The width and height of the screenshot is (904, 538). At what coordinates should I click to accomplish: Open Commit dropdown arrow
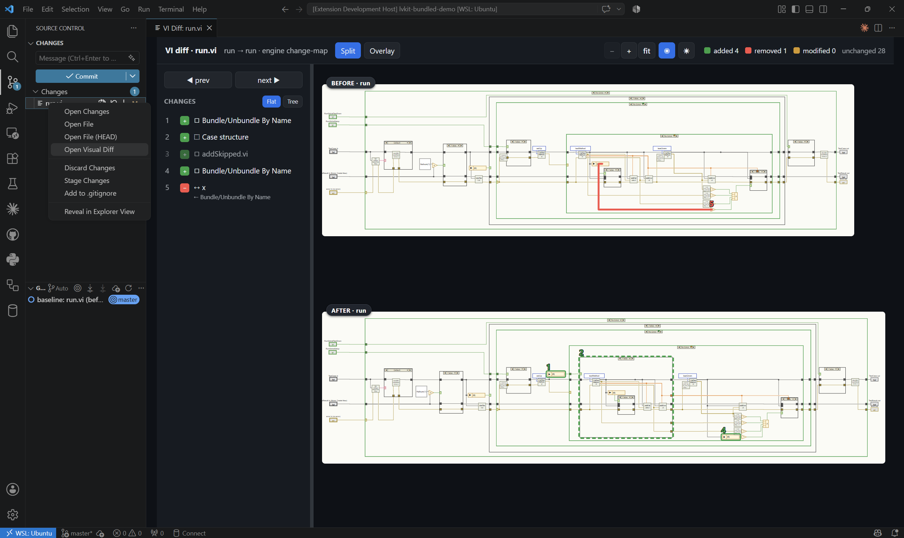click(132, 76)
